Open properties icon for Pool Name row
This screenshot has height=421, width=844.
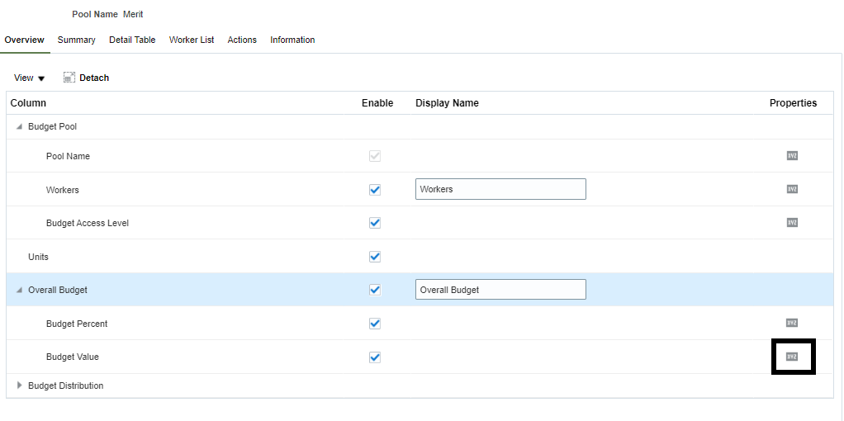[x=792, y=155]
